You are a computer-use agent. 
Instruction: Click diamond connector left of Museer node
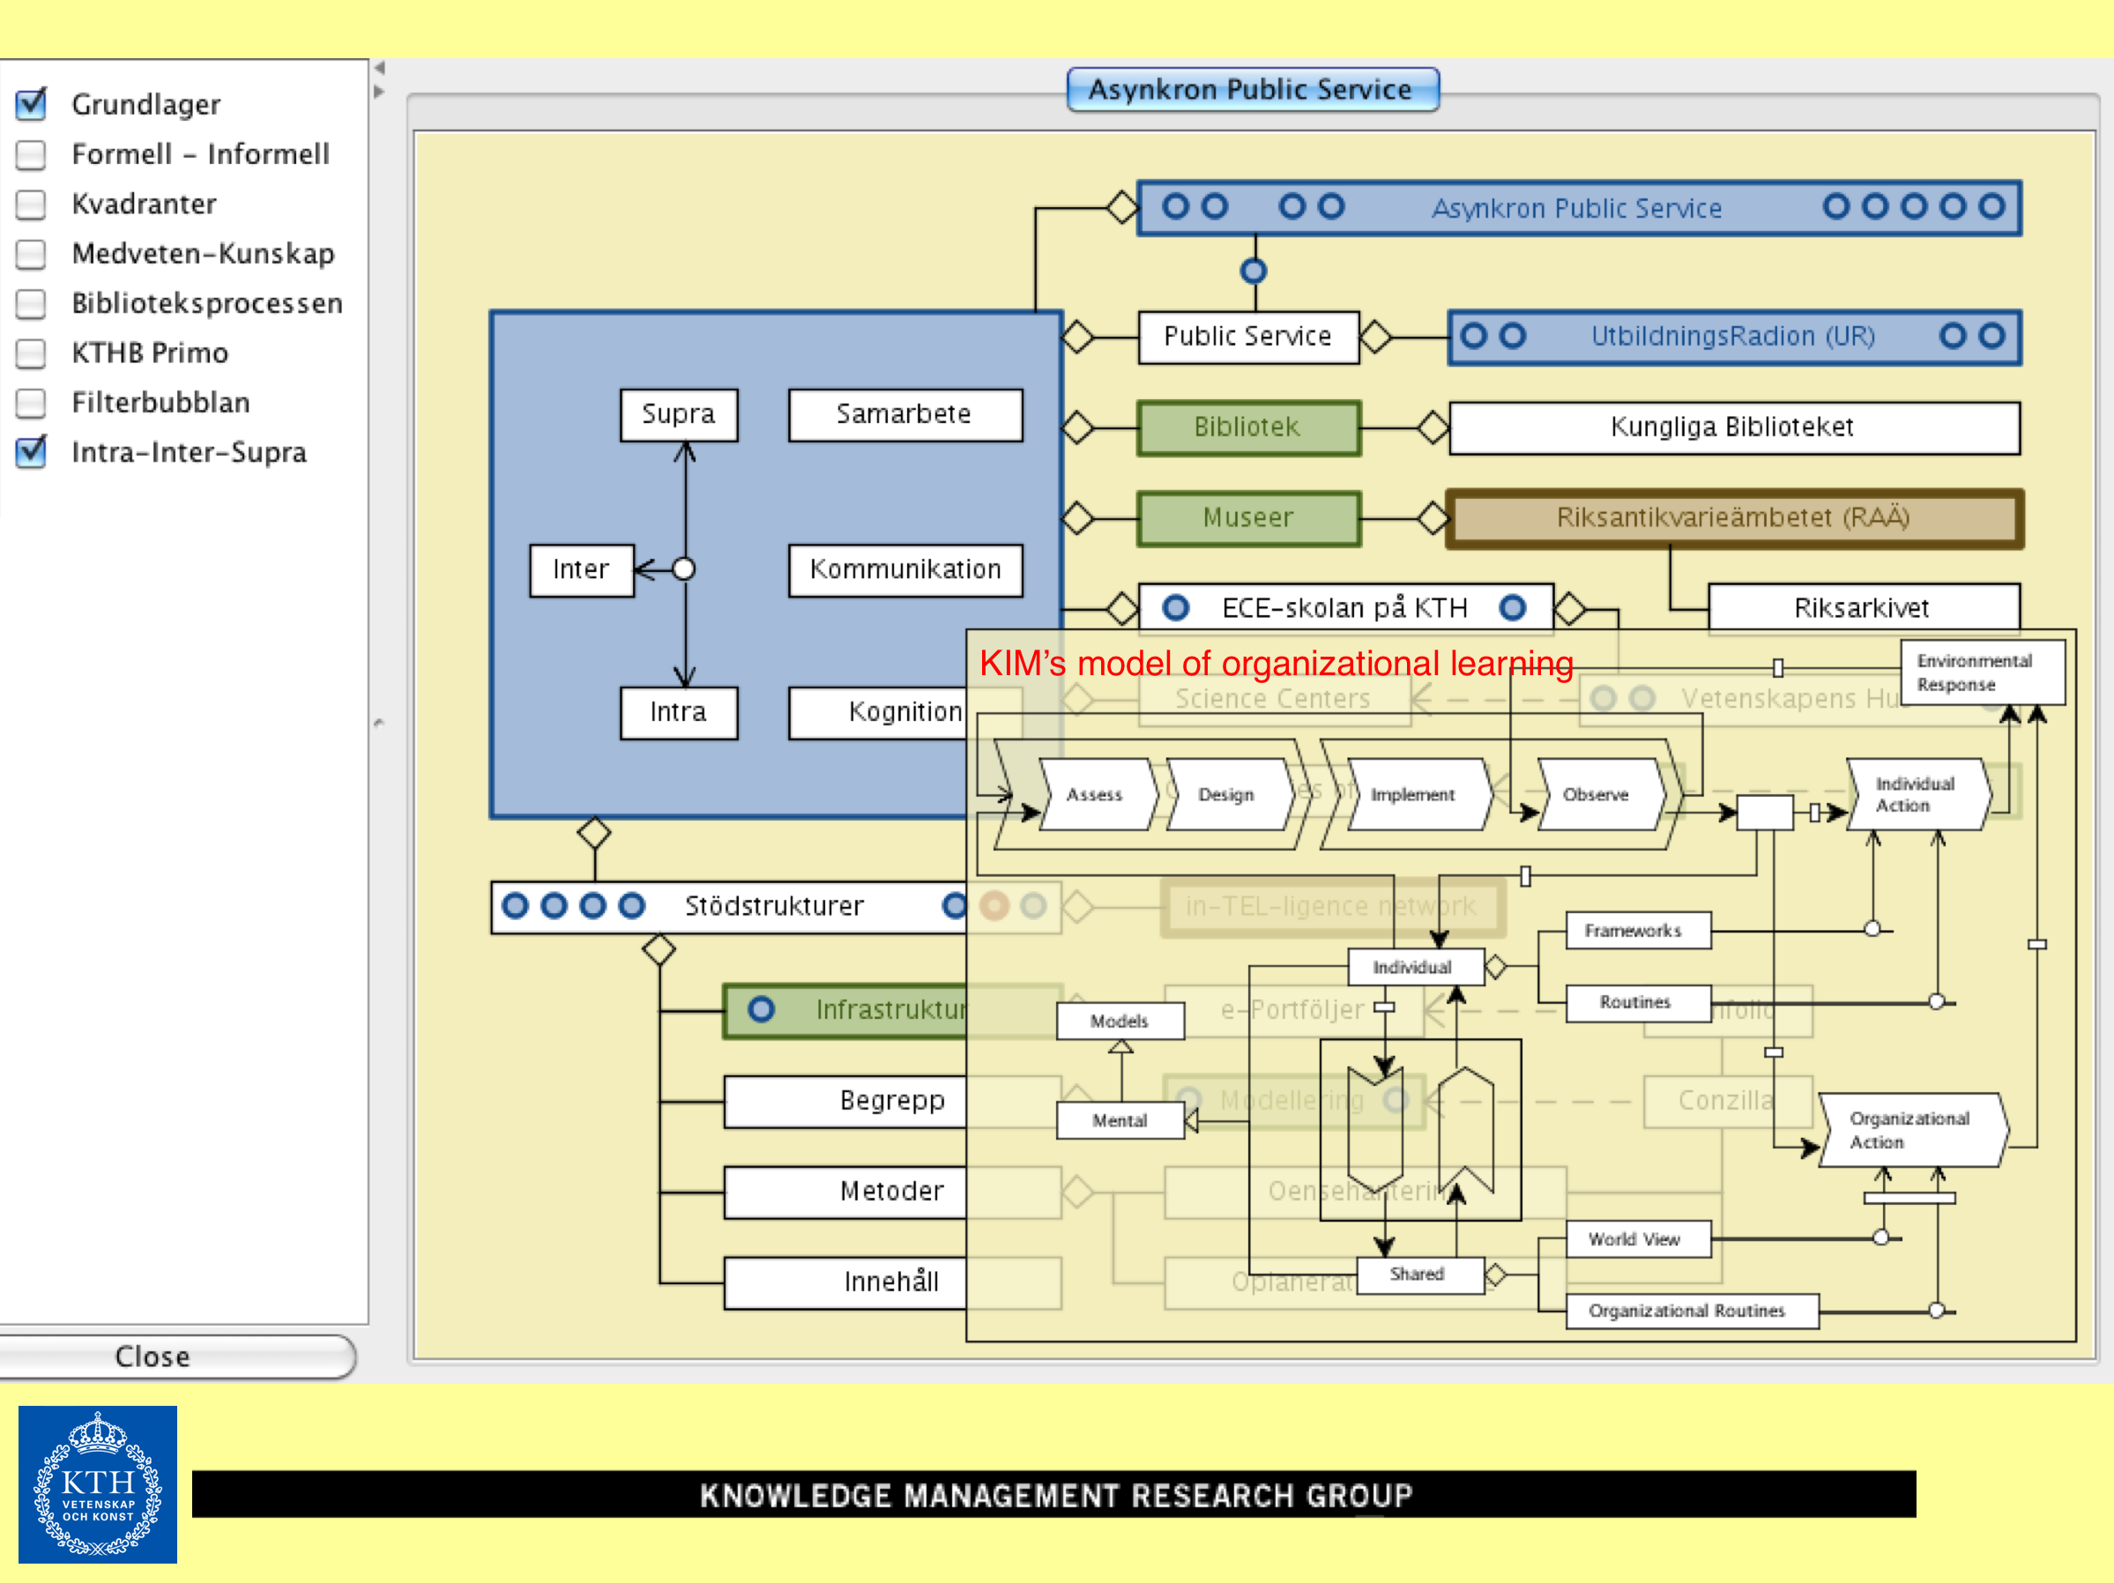pos(1078,517)
